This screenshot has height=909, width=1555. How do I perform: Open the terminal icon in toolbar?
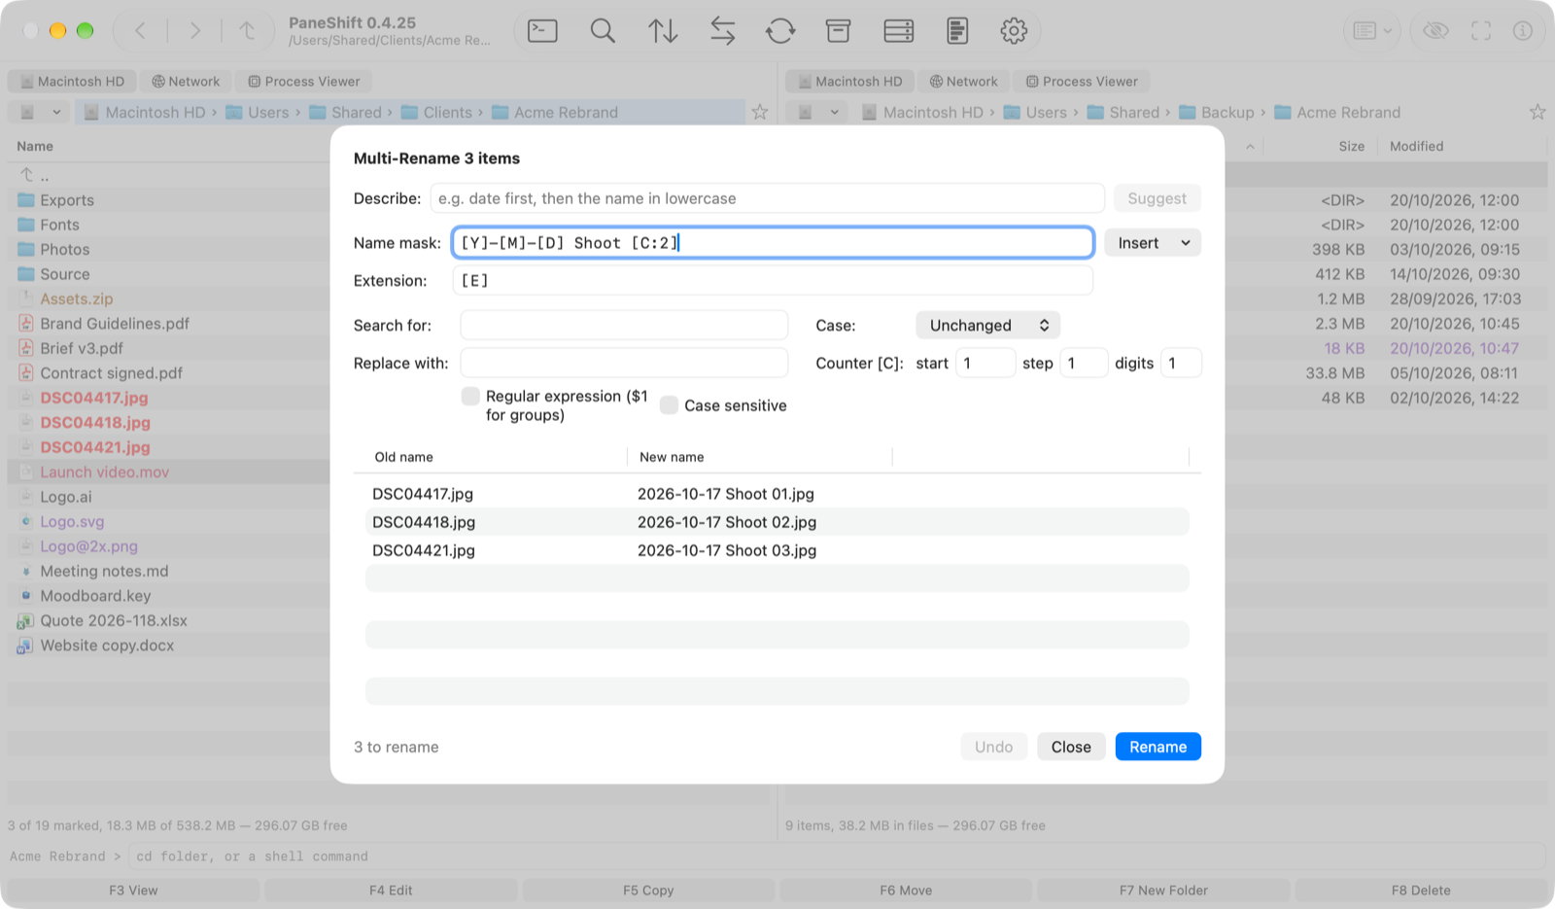point(542,31)
